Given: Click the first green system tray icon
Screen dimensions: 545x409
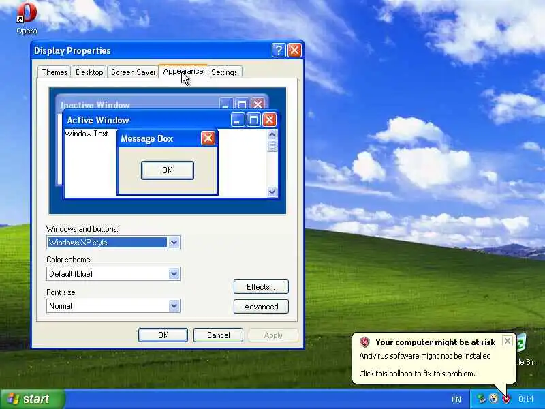Looking at the screenshot, I should click(482, 398).
